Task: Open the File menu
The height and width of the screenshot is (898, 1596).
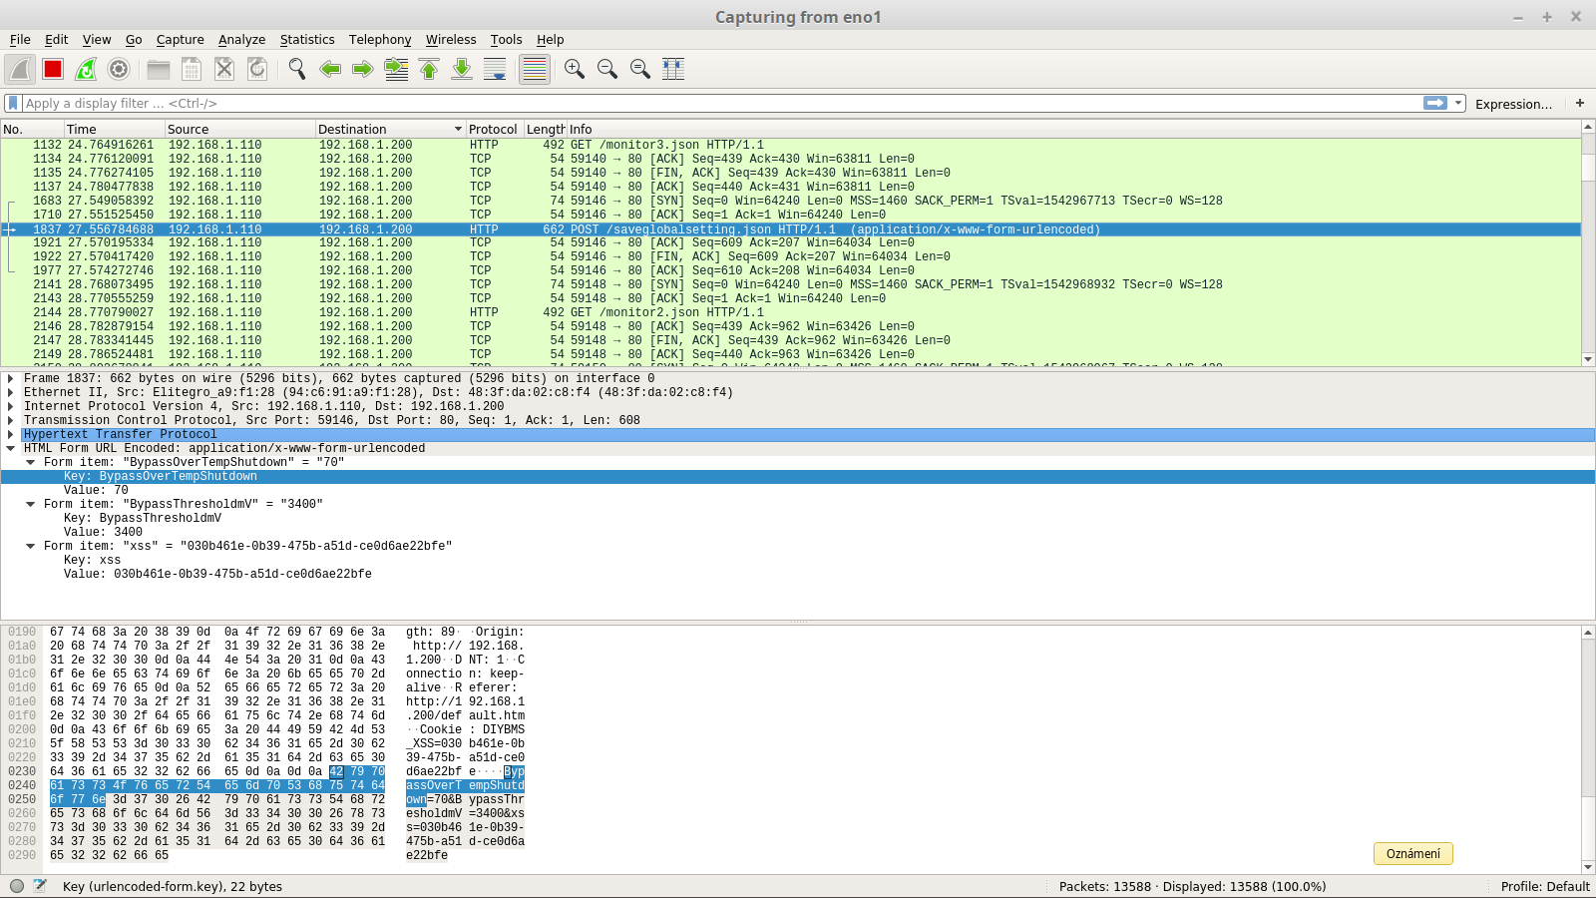Action: (20, 39)
